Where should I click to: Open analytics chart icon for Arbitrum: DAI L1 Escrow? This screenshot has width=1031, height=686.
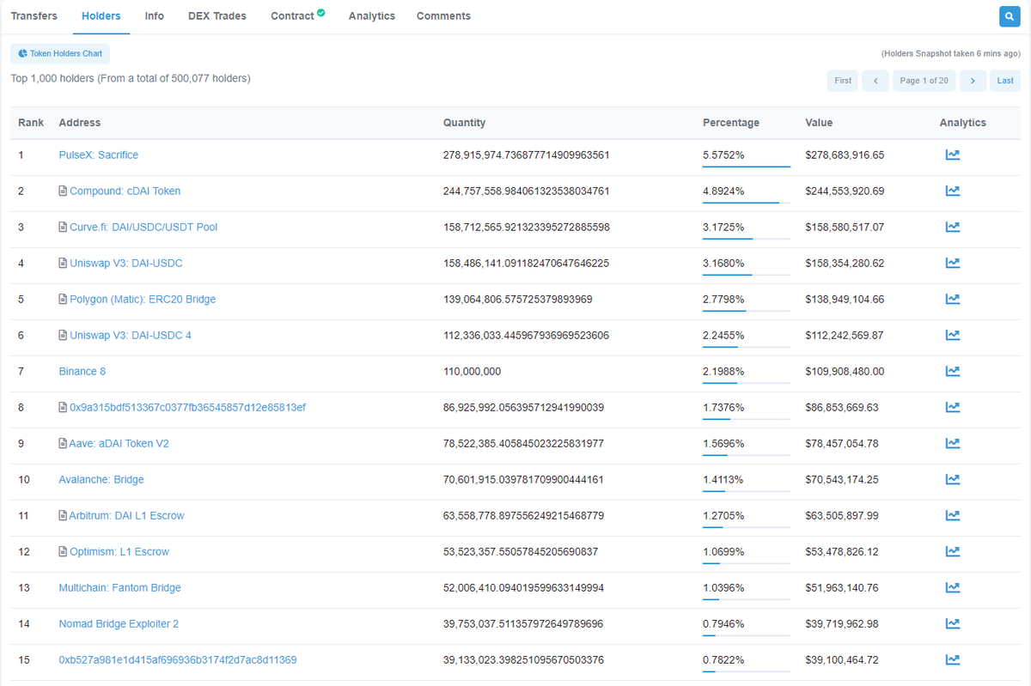[952, 516]
